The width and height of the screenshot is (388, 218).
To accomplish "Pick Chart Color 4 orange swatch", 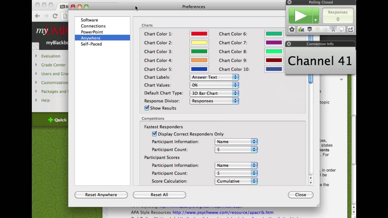I will click(199, 60).
